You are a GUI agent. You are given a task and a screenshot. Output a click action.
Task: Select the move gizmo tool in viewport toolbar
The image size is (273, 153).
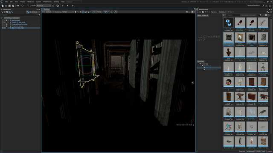[x=80, y=12]
